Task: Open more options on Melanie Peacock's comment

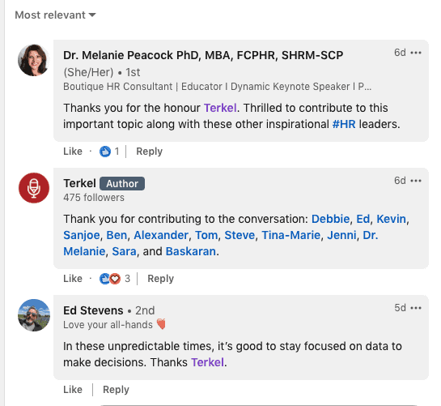Action: tap(416, 53)
